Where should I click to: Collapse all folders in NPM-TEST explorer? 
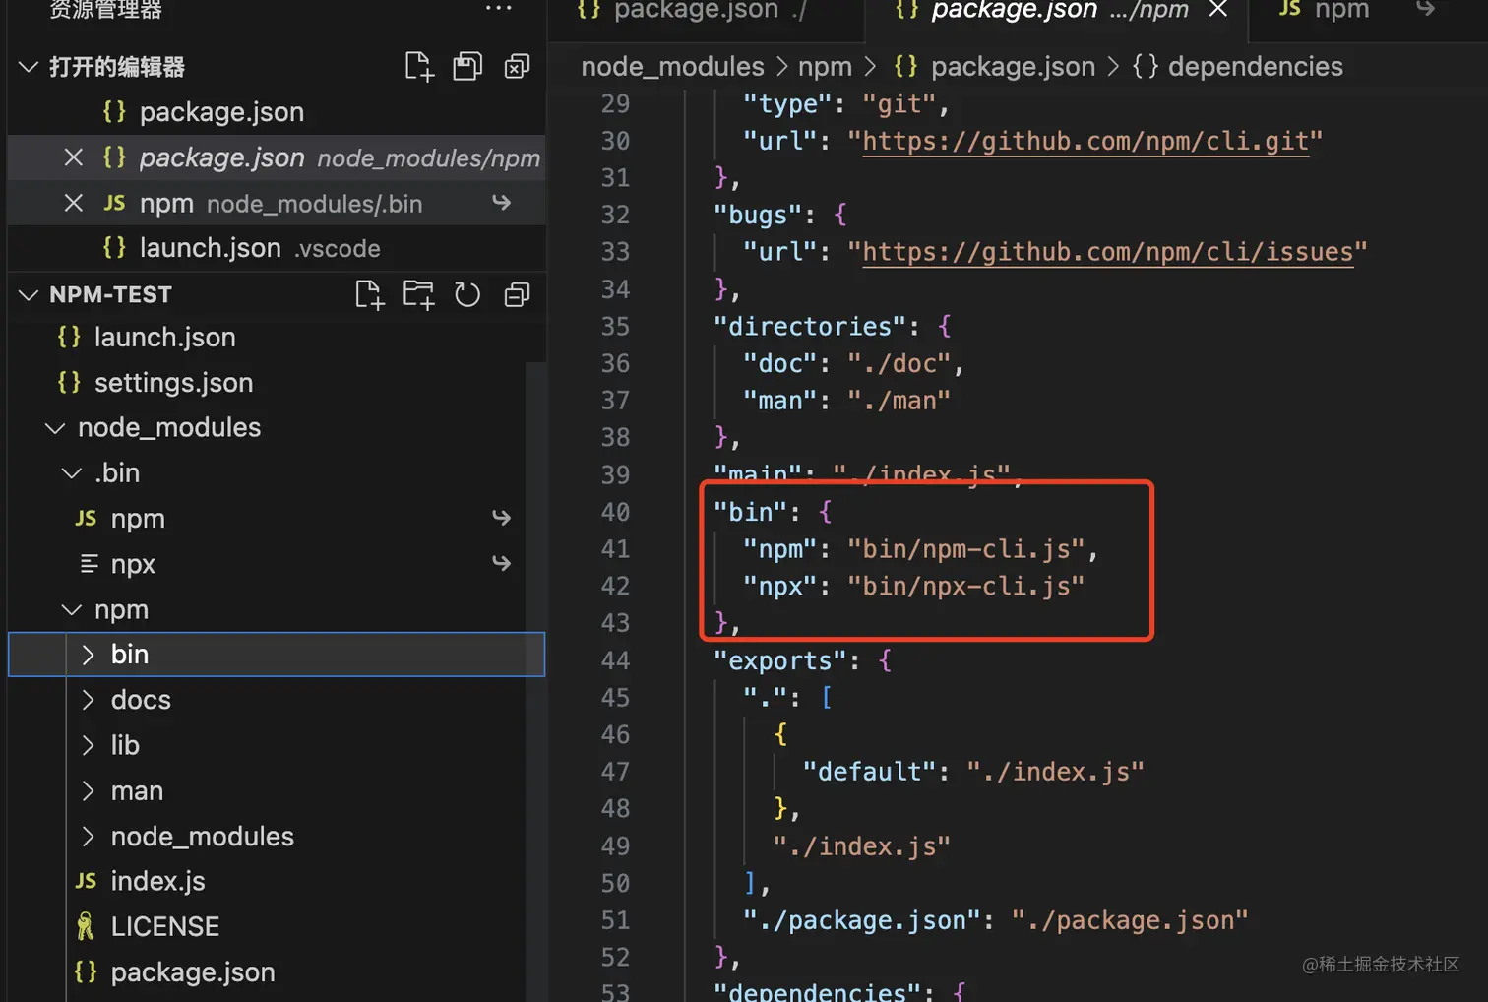[x=517, y=294]
